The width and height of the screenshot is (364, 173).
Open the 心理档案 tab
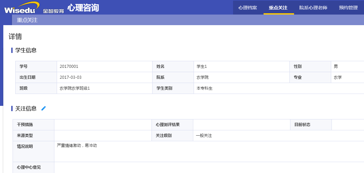point(247,8)
